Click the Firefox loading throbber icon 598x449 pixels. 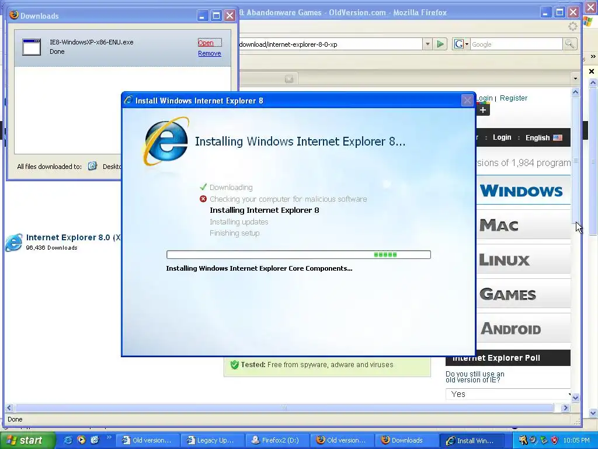pos(572,26)
